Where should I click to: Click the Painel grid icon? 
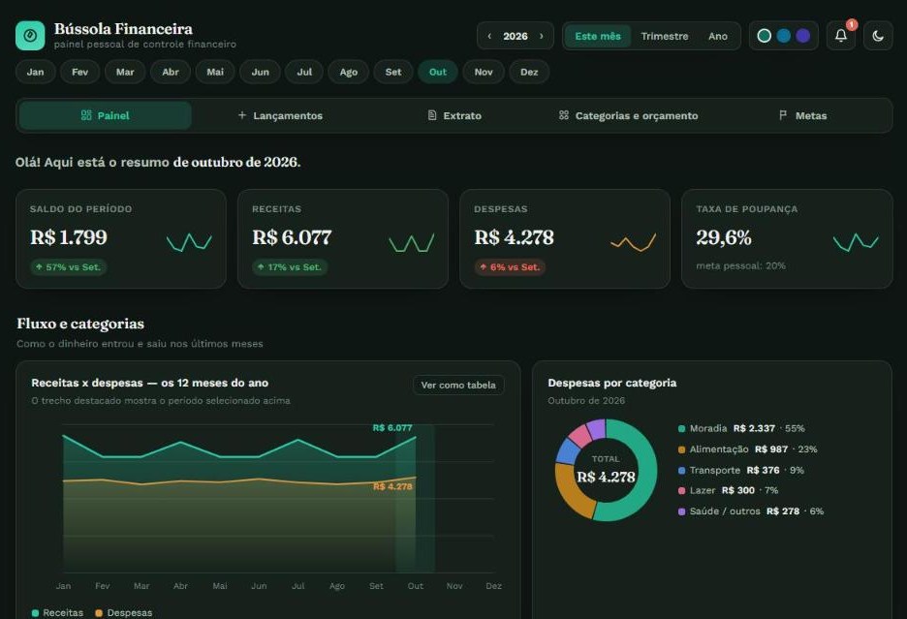pyautogui.click(x=86, y=115)
